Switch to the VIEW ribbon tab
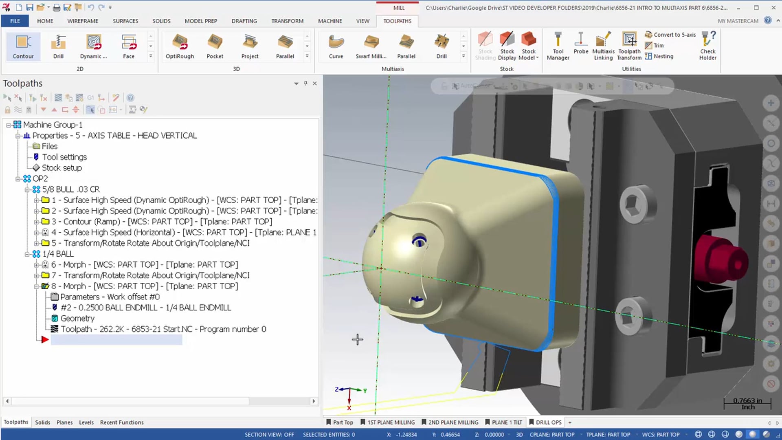Screen dimensions: 782x440 pyautogui.click(x=362, y=21)
